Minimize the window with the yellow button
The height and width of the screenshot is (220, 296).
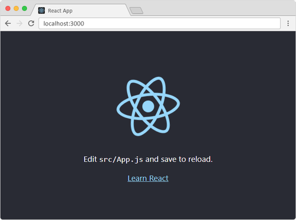[16, 8]
